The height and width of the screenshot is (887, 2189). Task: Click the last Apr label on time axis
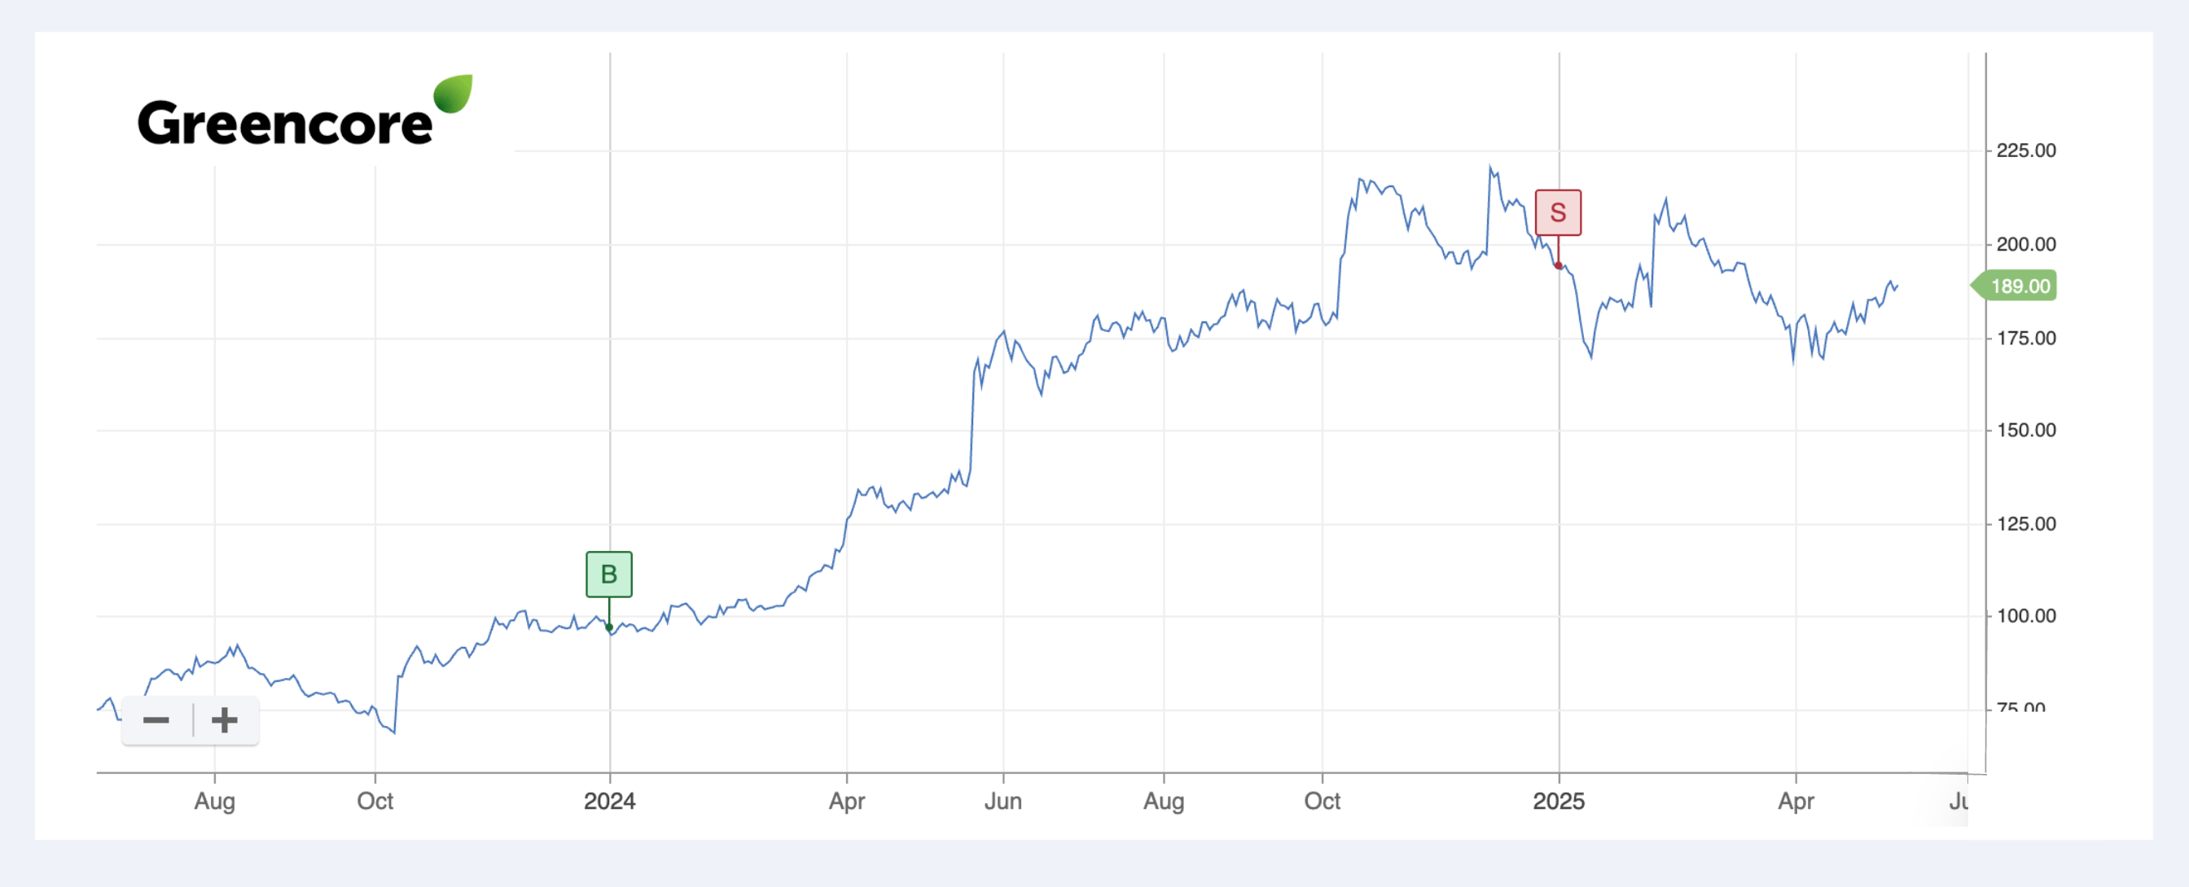pyautogui.click(x=1796, y=802)
